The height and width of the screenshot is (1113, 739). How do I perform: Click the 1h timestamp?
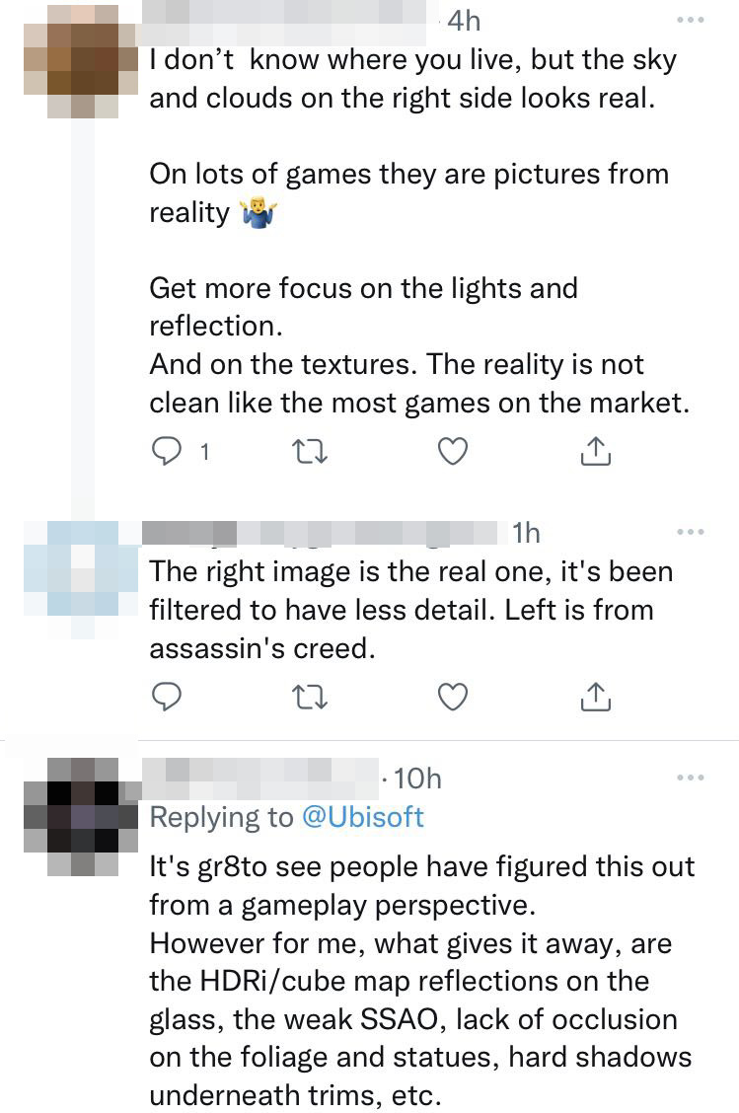pyautogui.click(x=527, y=533)
